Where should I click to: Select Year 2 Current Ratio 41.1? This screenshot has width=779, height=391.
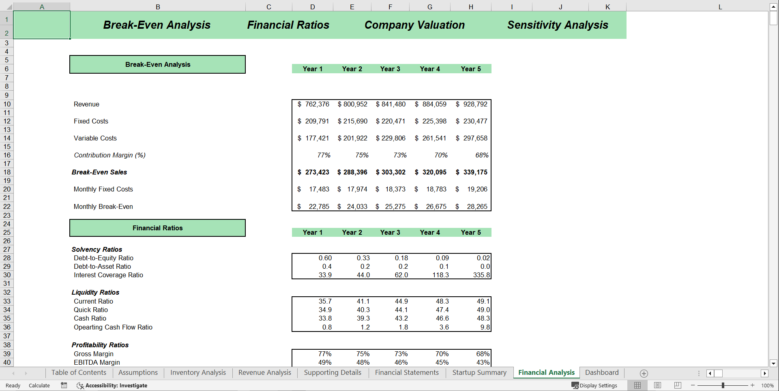(352, 301)
